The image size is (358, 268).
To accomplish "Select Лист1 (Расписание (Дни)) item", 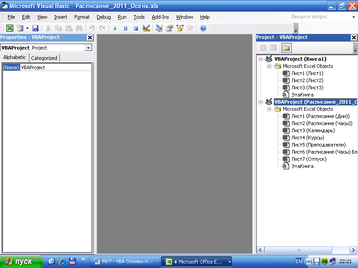I will click(x=320, y=116).
